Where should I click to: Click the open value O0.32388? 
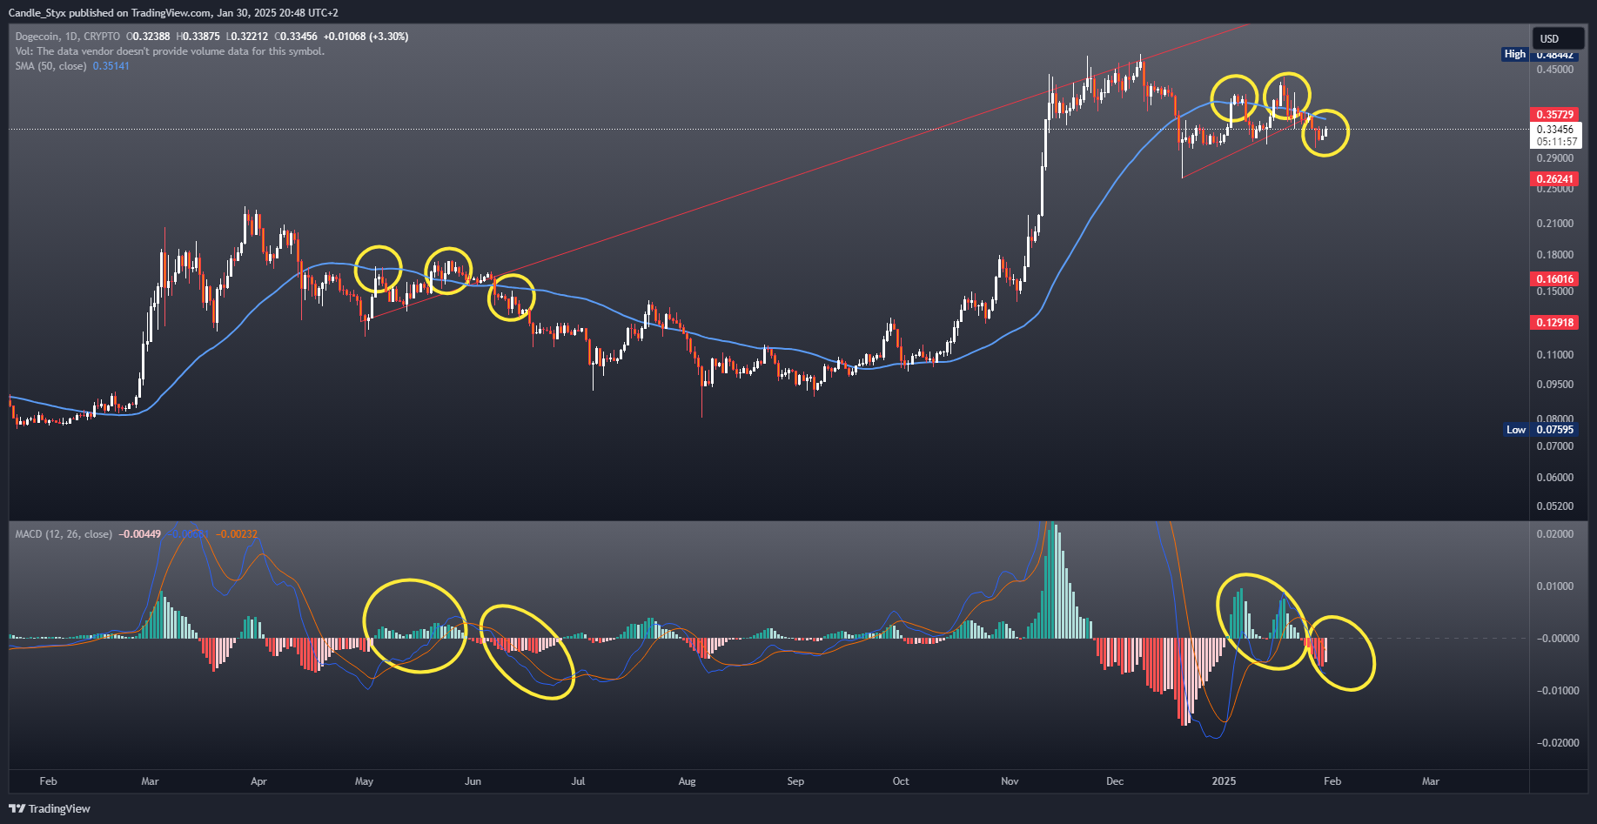pos(148,37)
